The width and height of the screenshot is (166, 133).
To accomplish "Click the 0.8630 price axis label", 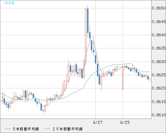I will 159,62.
